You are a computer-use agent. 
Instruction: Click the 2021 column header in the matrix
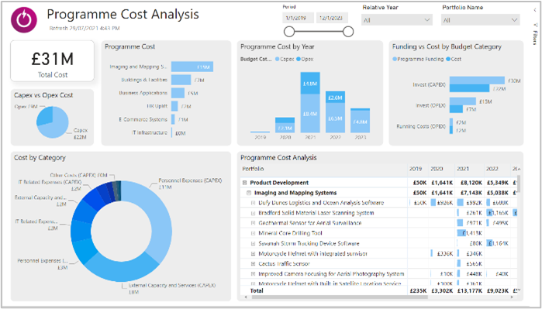(x=463, y=169)
